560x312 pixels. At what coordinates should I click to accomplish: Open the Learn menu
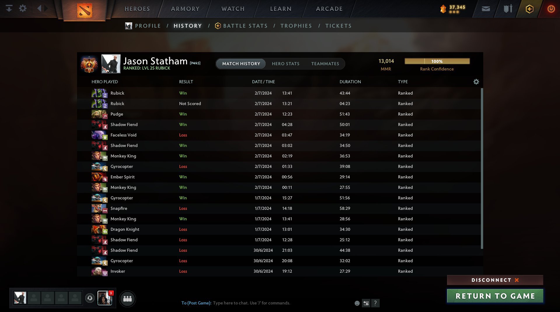[x=281, y=9]
